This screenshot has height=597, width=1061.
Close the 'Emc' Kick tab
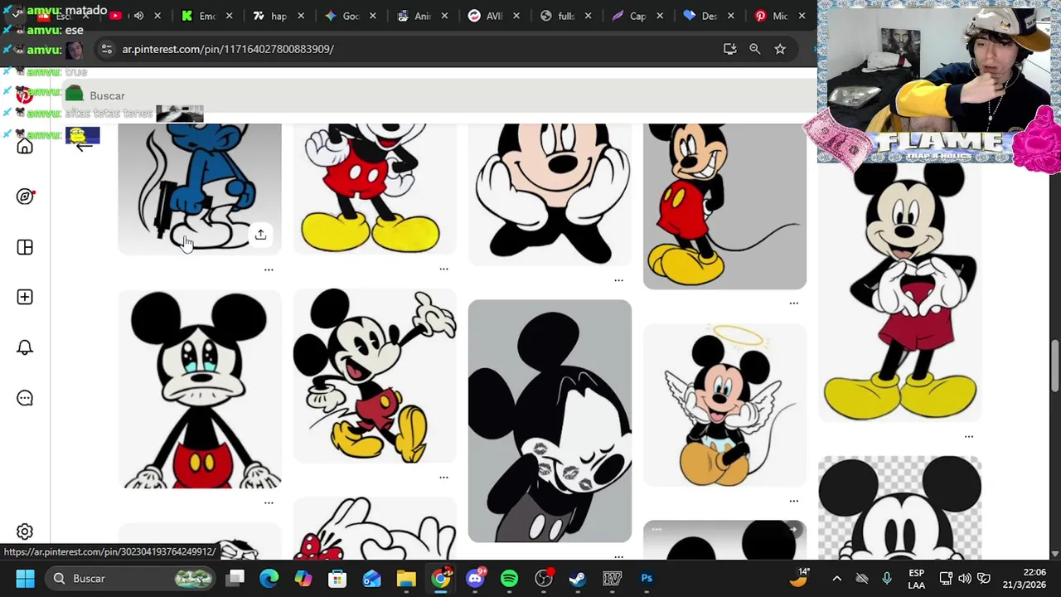[229, 16]
